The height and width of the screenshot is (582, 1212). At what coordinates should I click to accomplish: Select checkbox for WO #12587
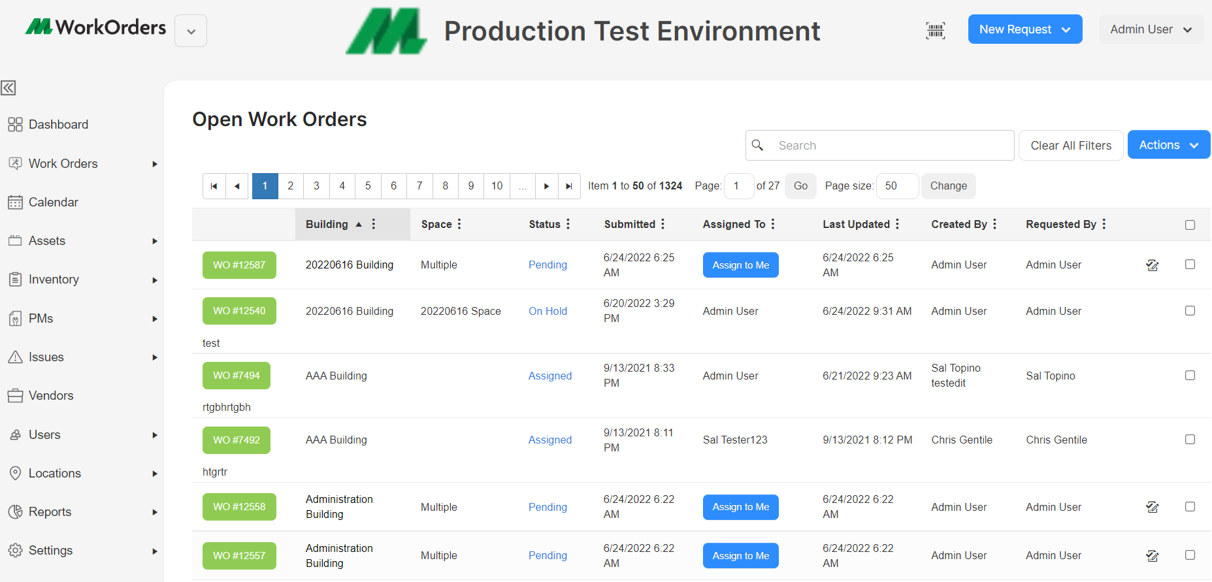point(1190,265)
